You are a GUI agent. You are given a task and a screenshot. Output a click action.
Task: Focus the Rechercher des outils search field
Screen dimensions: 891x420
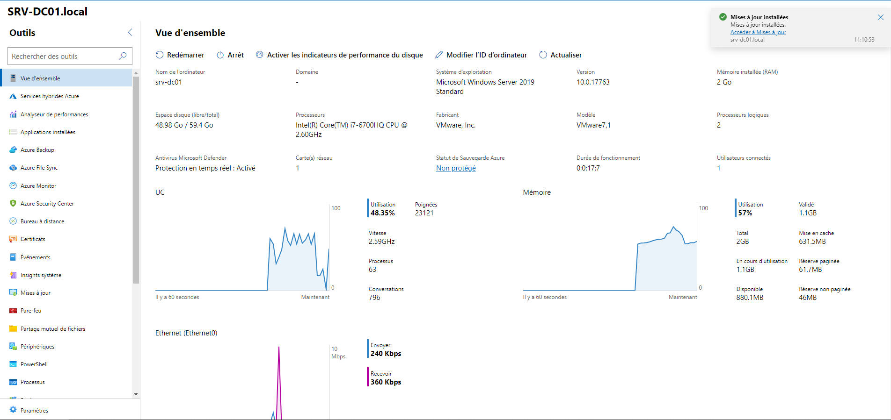click(x=63, y=56)
